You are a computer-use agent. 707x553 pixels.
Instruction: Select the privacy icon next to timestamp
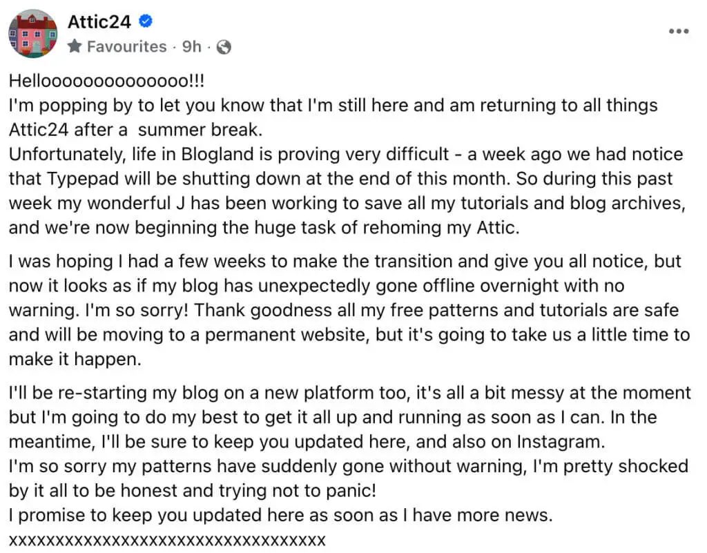coord(222,47)
